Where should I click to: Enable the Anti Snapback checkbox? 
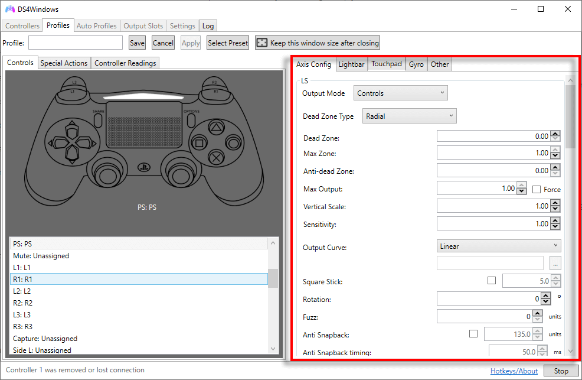click(x=473, y=334)
